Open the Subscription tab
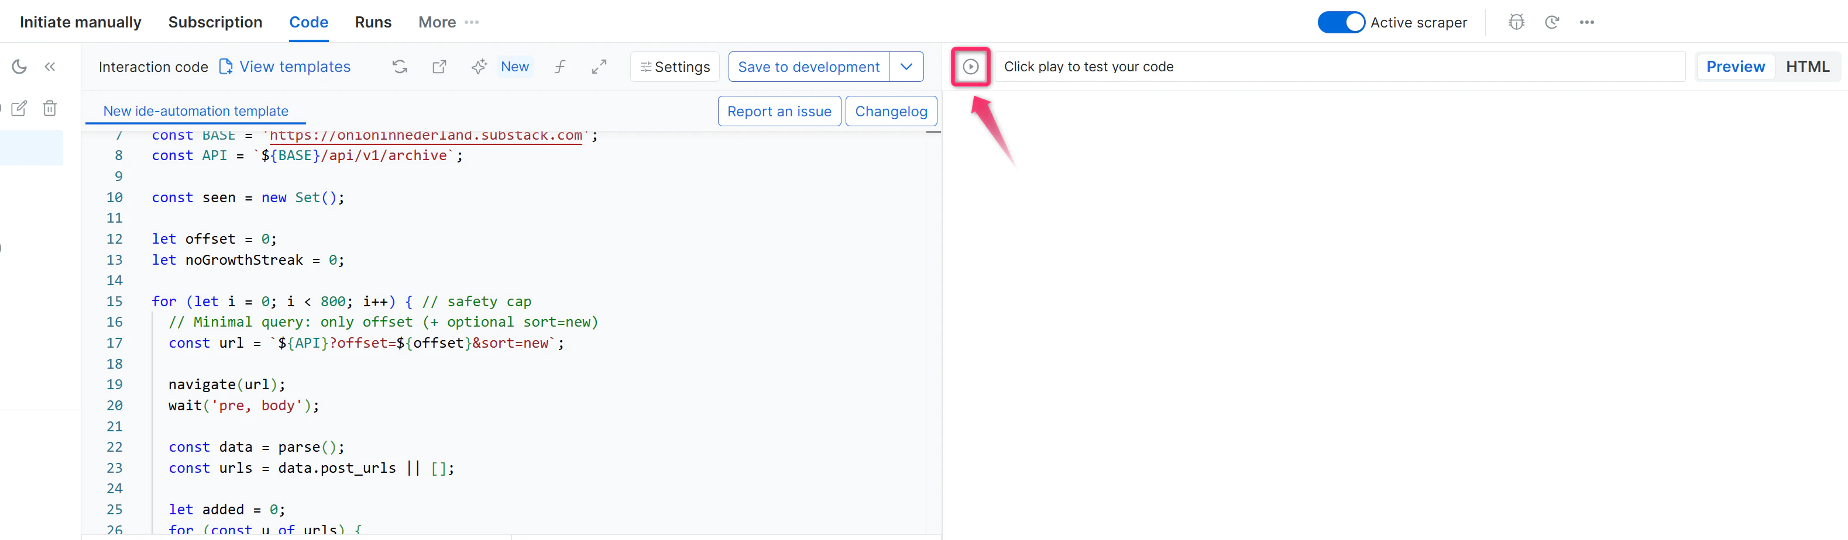This screenshot has width=1848, height=540. pos(215,22)
